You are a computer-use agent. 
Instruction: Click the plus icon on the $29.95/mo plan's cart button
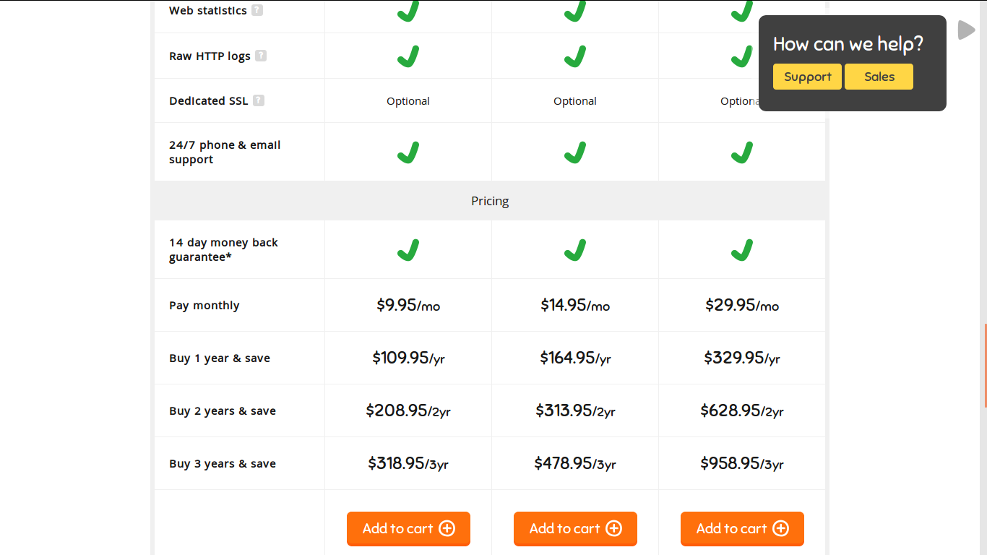(x=780, y=528)
